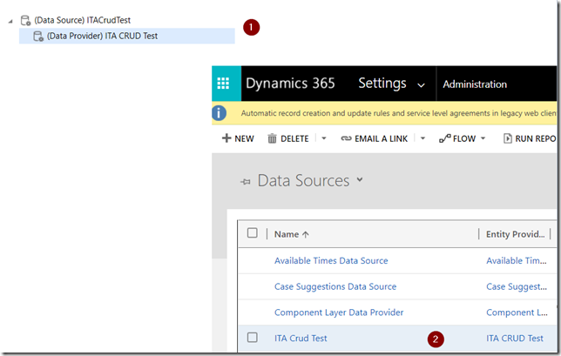
Task: Go to the Administration area
Action: pos(475,84)
